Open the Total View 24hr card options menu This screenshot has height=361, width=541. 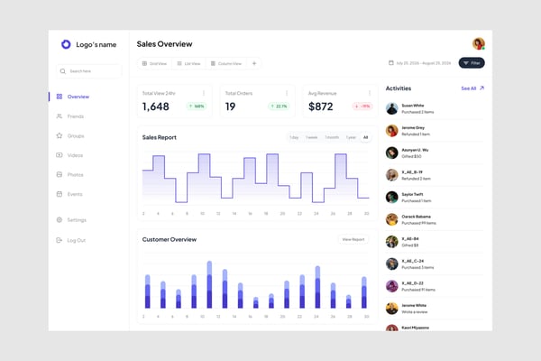tap(204, 93)
